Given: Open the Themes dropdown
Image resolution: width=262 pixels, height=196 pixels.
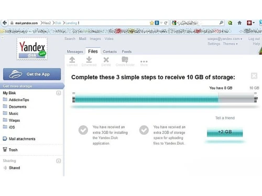Looking at the screenshot, I should pyautogui.click(x=230, y=44).
